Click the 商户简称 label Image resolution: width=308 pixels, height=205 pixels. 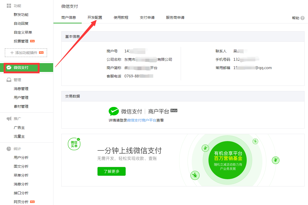pyautogui.click(x=114, y=68)
